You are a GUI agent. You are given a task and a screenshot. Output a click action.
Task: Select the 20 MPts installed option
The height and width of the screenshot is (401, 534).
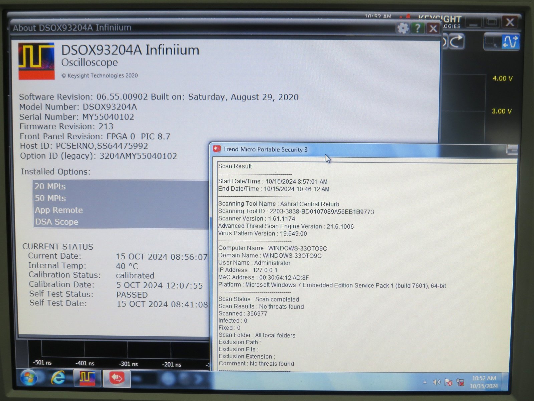(x=121, y=186)
